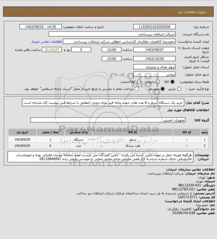The width and height of the screenshot is (217, 239).
Task: Click the unit cell دستگاه
Action: 79,139
